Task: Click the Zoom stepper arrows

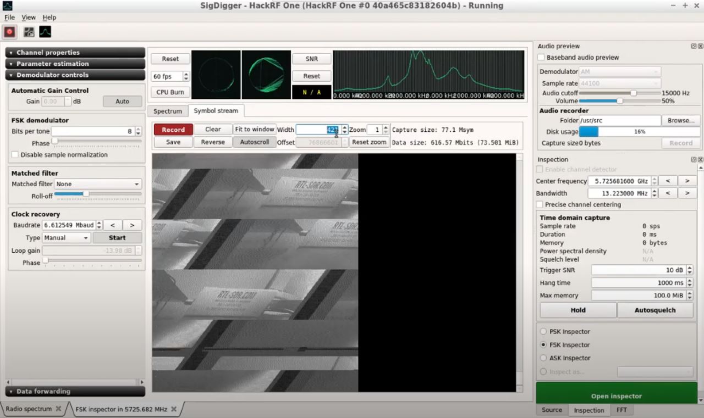Action: (386, 130)
